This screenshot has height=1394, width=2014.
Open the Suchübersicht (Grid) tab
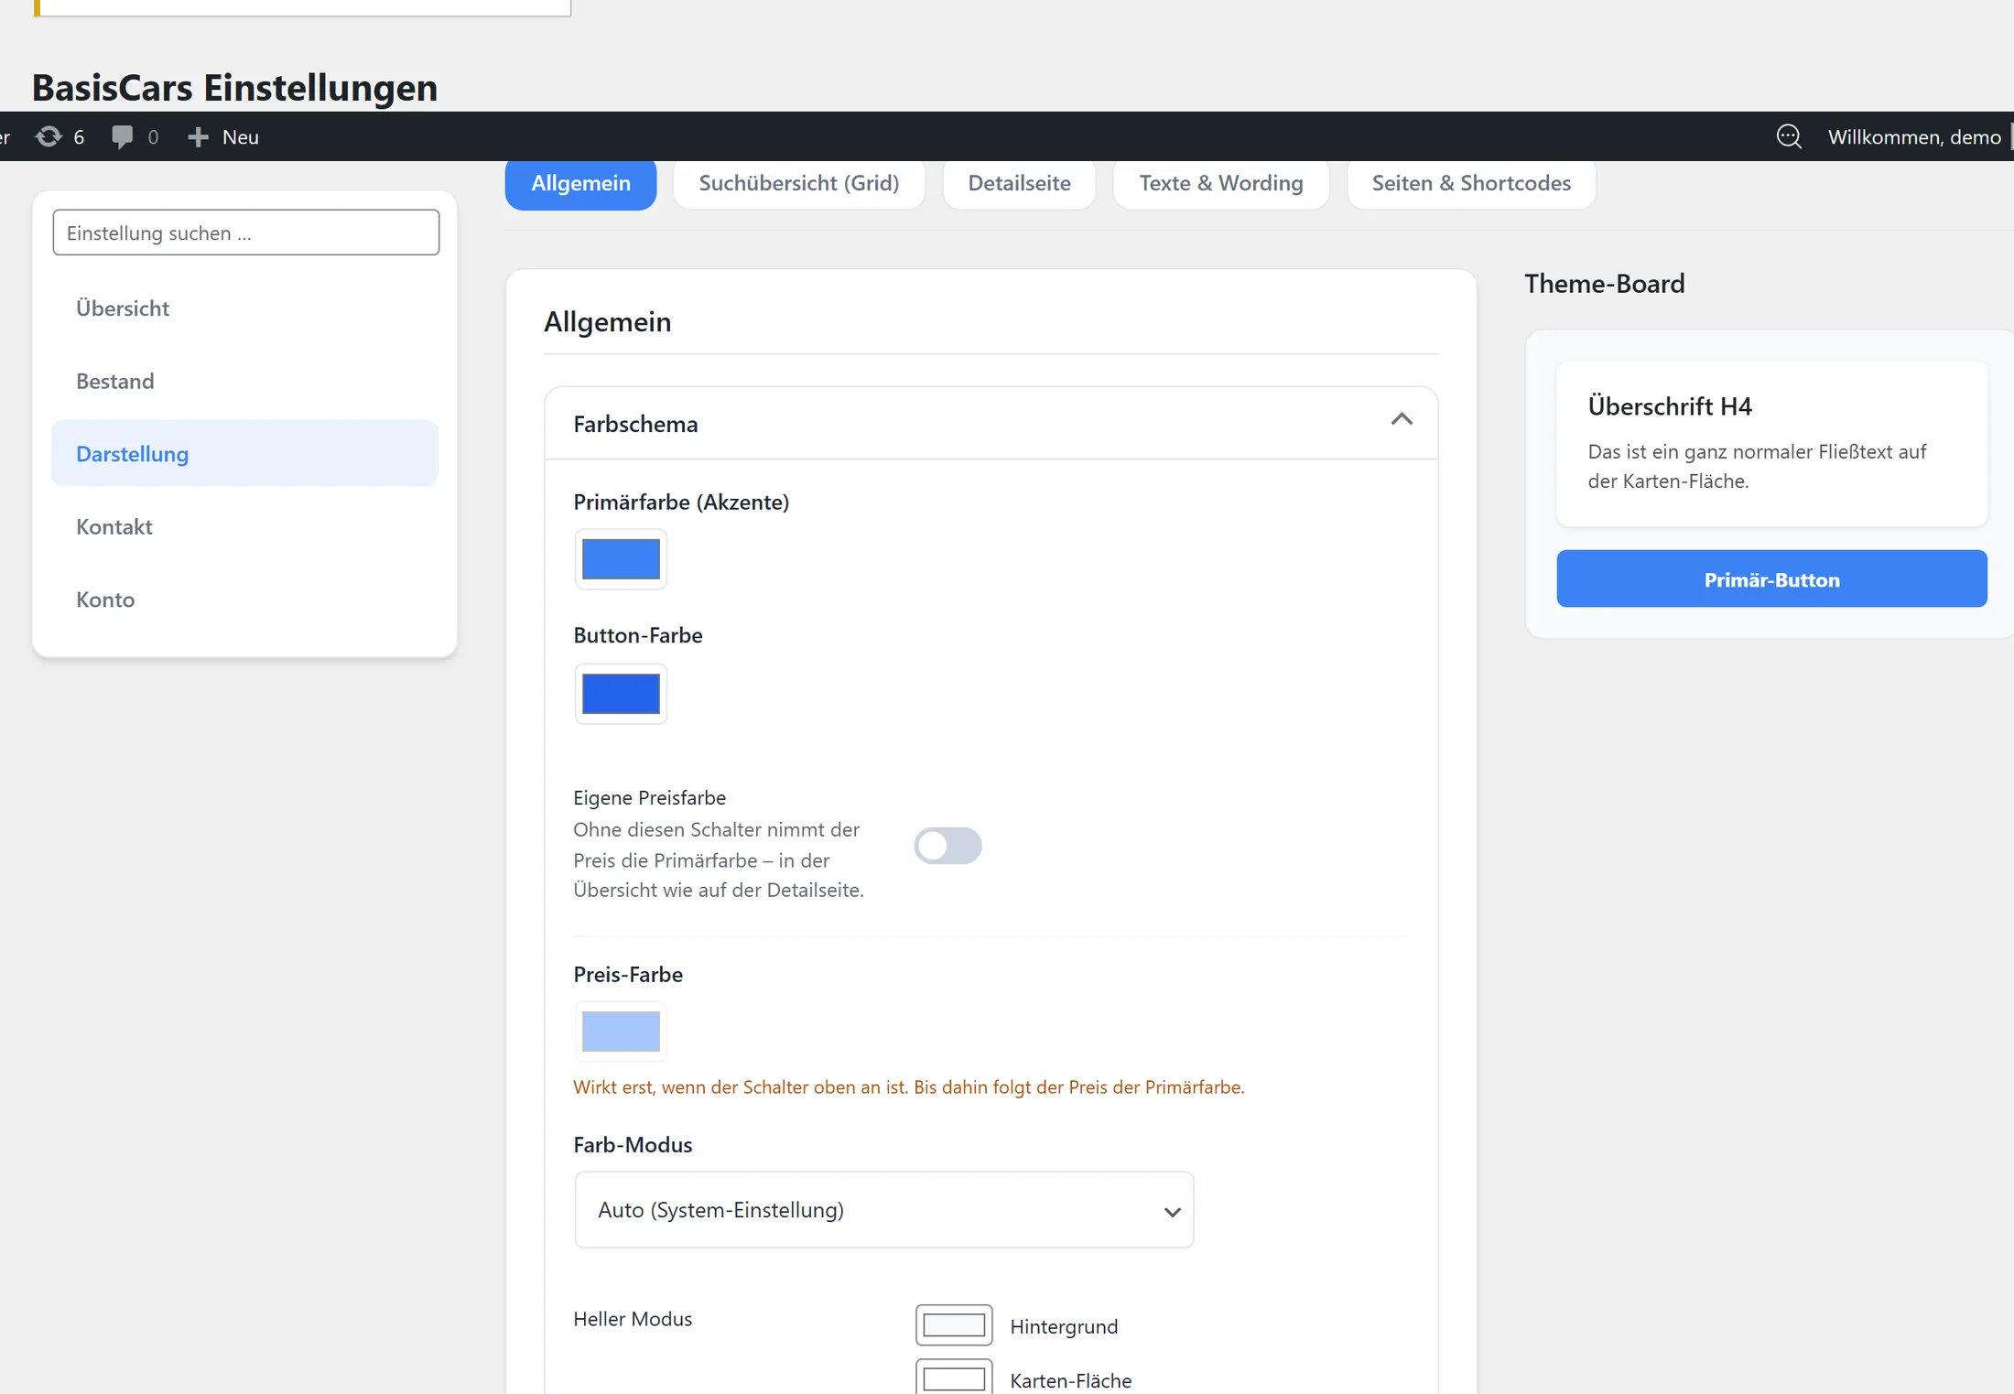[798, 183]
